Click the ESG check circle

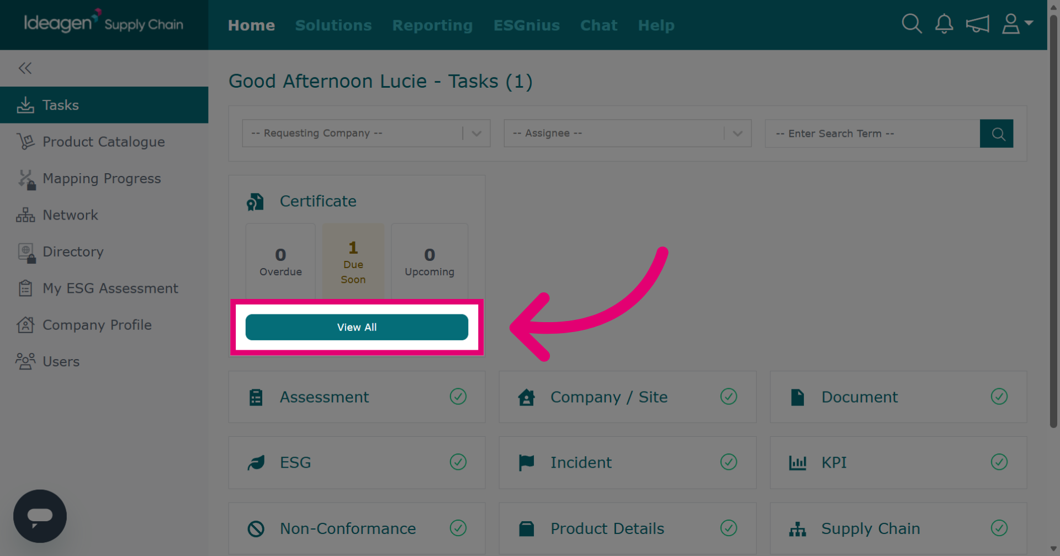tap(458, 462)
